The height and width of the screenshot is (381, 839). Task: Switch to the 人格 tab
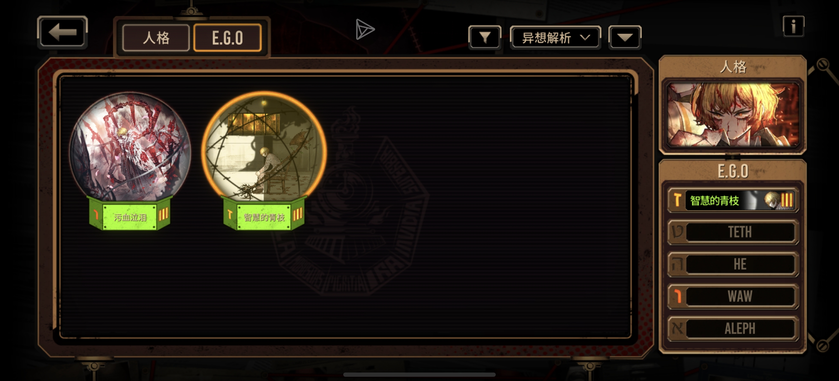point(156,38)
